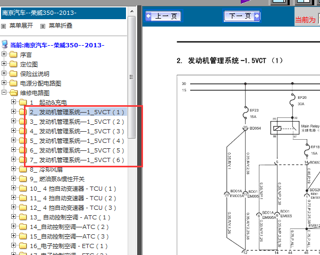The image size is (320, 255).
Task: Click 菜单折叠 to collapse the menu
Action: coord(61,25)
